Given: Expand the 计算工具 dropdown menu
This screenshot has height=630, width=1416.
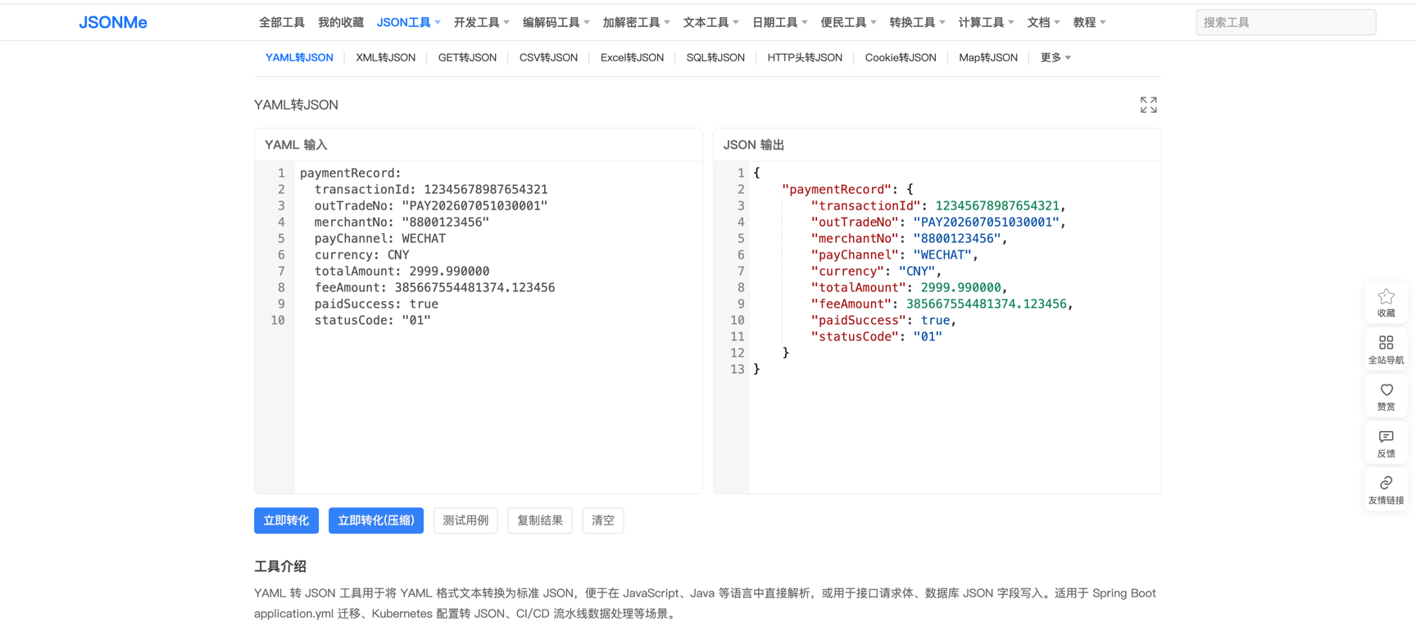Looking at the screenshot, I should [987, 22].
